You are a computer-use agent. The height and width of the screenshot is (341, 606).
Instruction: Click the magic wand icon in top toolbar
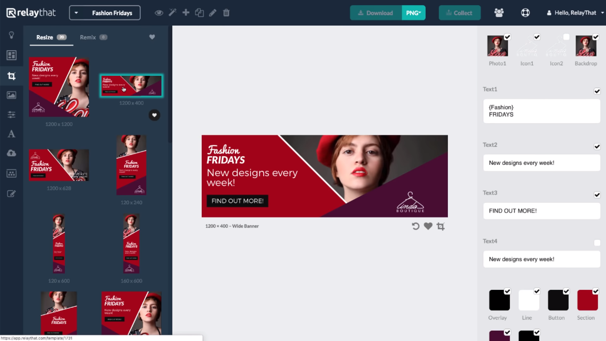172,13
